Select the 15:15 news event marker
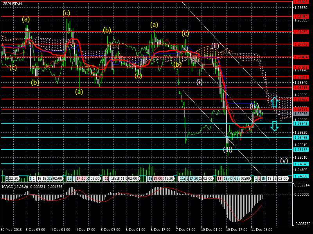Viewport: 313px width, 234px height. click(115, 179)
